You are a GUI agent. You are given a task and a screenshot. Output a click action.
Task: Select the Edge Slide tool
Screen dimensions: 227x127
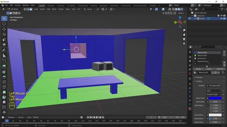click(4, 107)
